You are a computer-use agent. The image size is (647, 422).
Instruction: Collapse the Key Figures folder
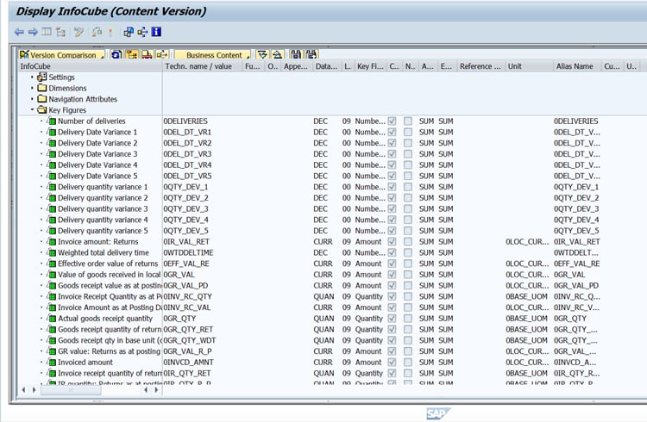(32, 110)
